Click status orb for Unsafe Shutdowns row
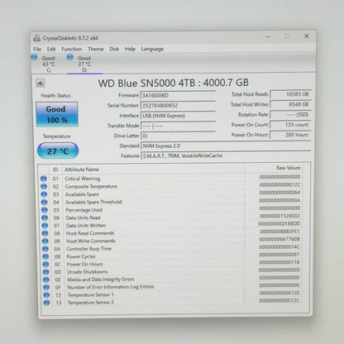Image resolution: width=344 pixels, height=344 pixels. coord(46,272)
